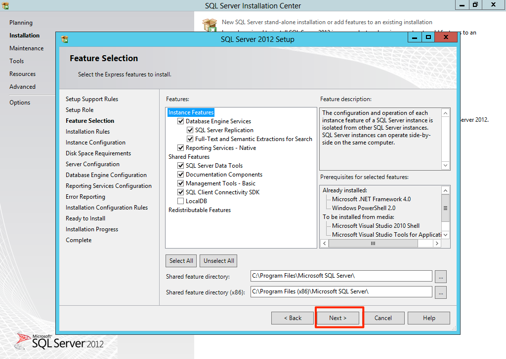The image size is (506, 359).
Task: Click Server Configuration step
Action: coord(92,164)
